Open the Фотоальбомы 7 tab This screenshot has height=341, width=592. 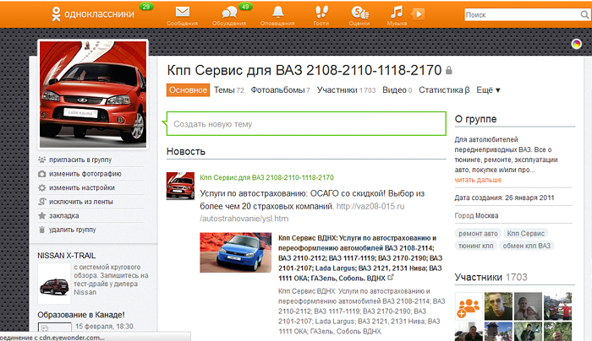[280, 90]
